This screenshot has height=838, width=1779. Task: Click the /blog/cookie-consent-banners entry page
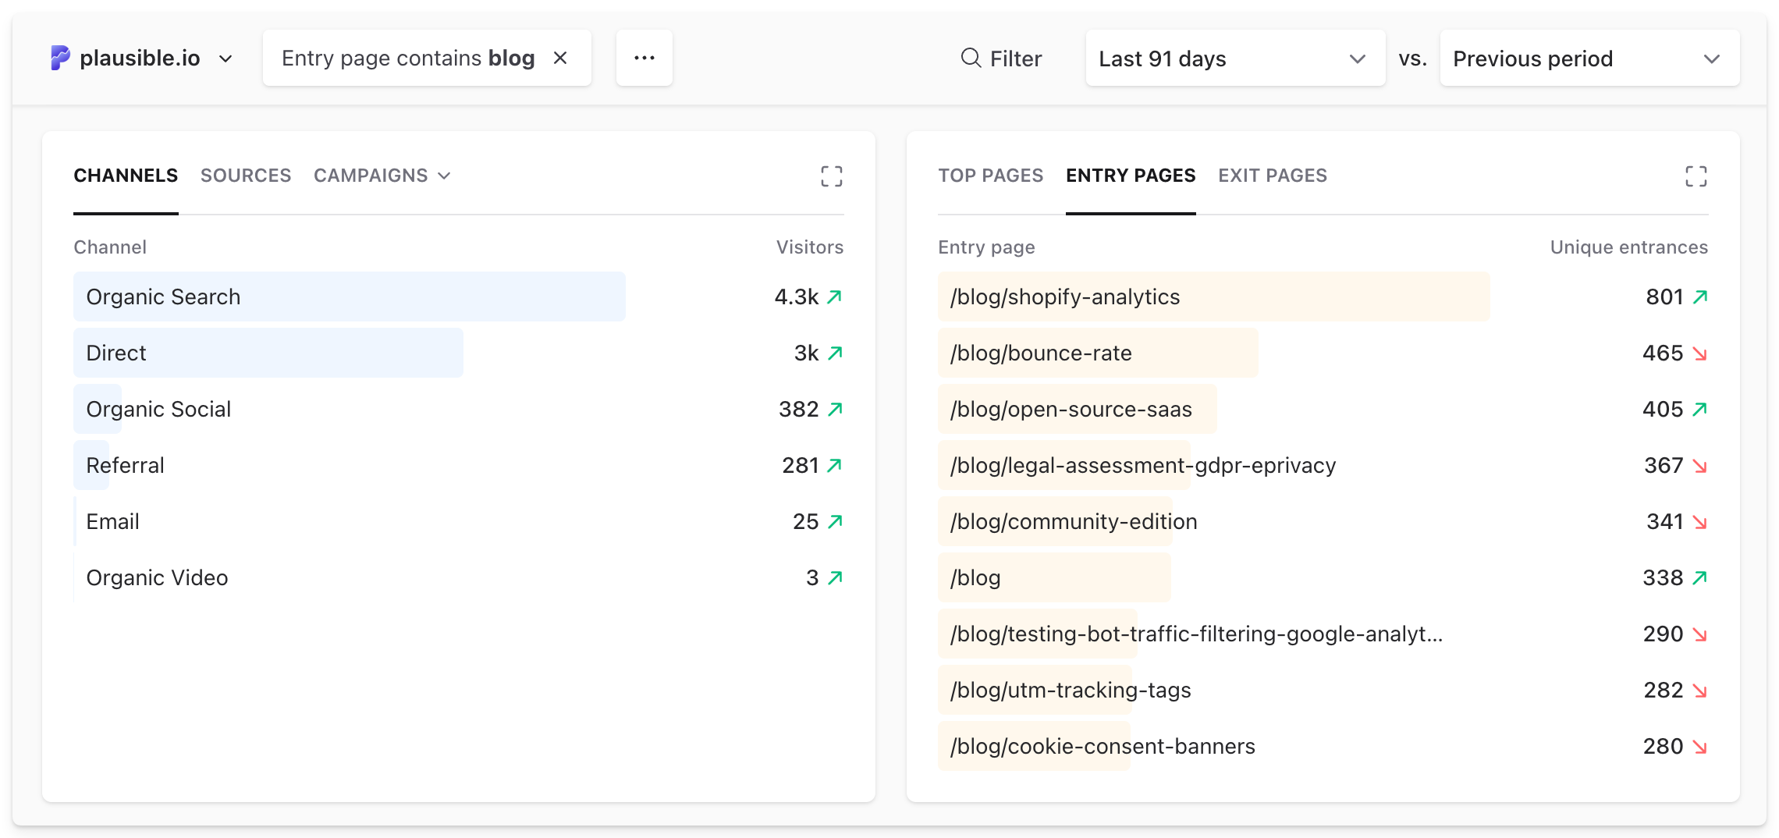pyautogui.click(x=1103, y=746)
